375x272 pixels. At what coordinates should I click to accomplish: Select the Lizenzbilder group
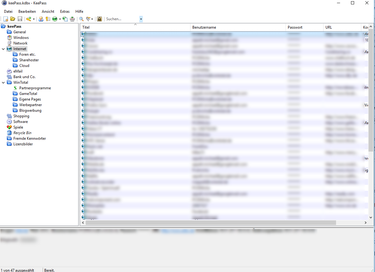click(23, 144)
